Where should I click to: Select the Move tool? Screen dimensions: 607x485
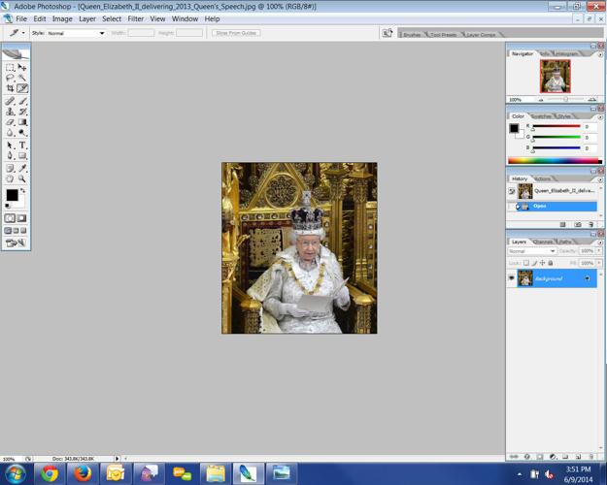tap(22, 68)
